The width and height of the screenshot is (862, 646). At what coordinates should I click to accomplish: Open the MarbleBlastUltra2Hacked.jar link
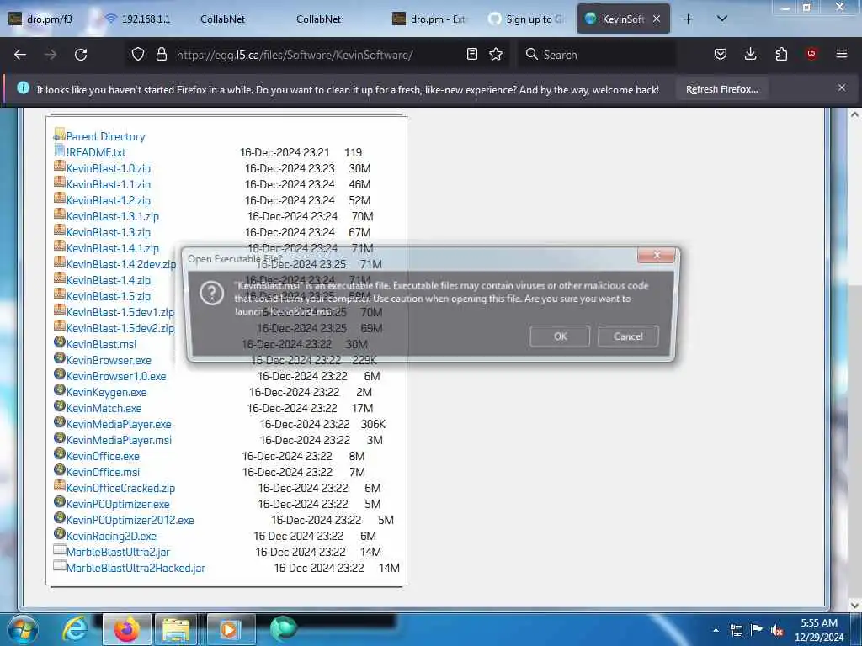(x=136, y=567)
